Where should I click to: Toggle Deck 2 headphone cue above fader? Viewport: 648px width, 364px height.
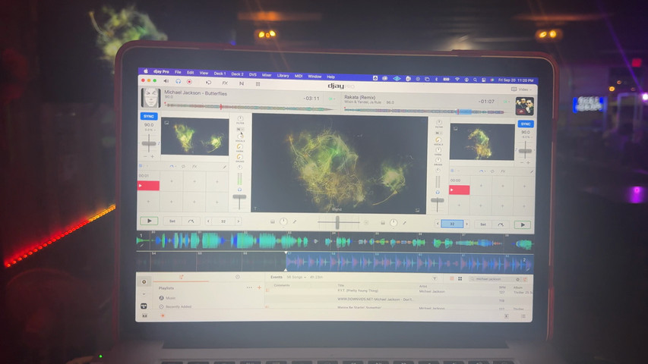438,193
